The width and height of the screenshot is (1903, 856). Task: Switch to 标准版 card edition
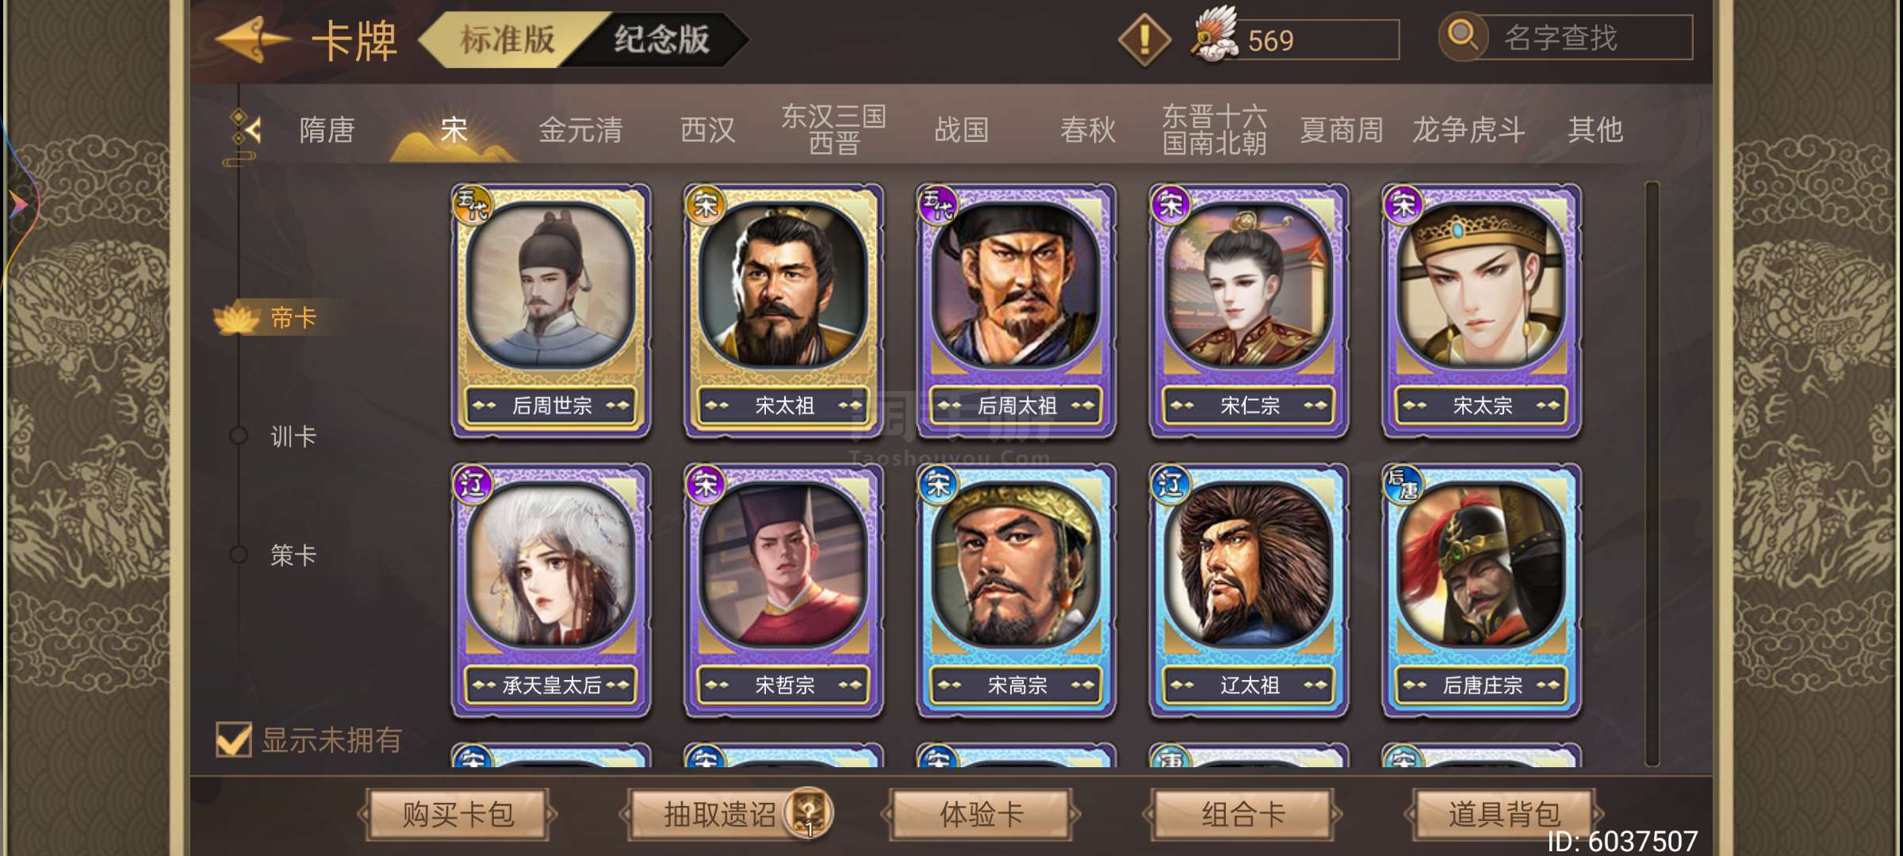(x=507, y=40)
